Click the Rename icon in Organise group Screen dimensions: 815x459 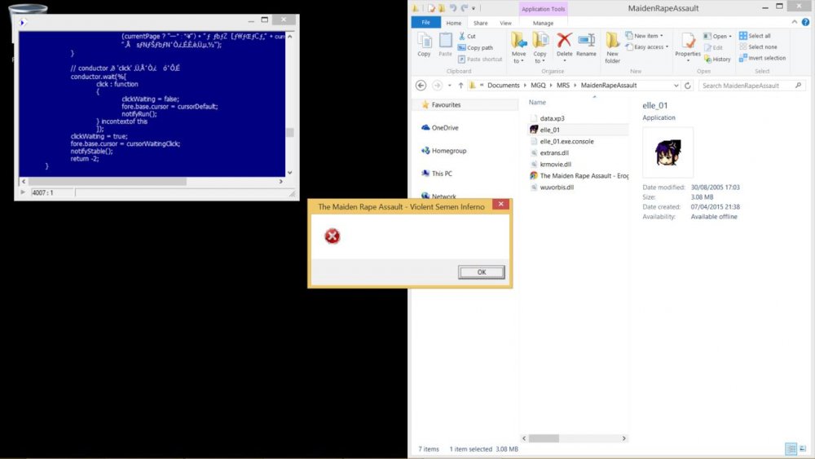tap(586, 41)
